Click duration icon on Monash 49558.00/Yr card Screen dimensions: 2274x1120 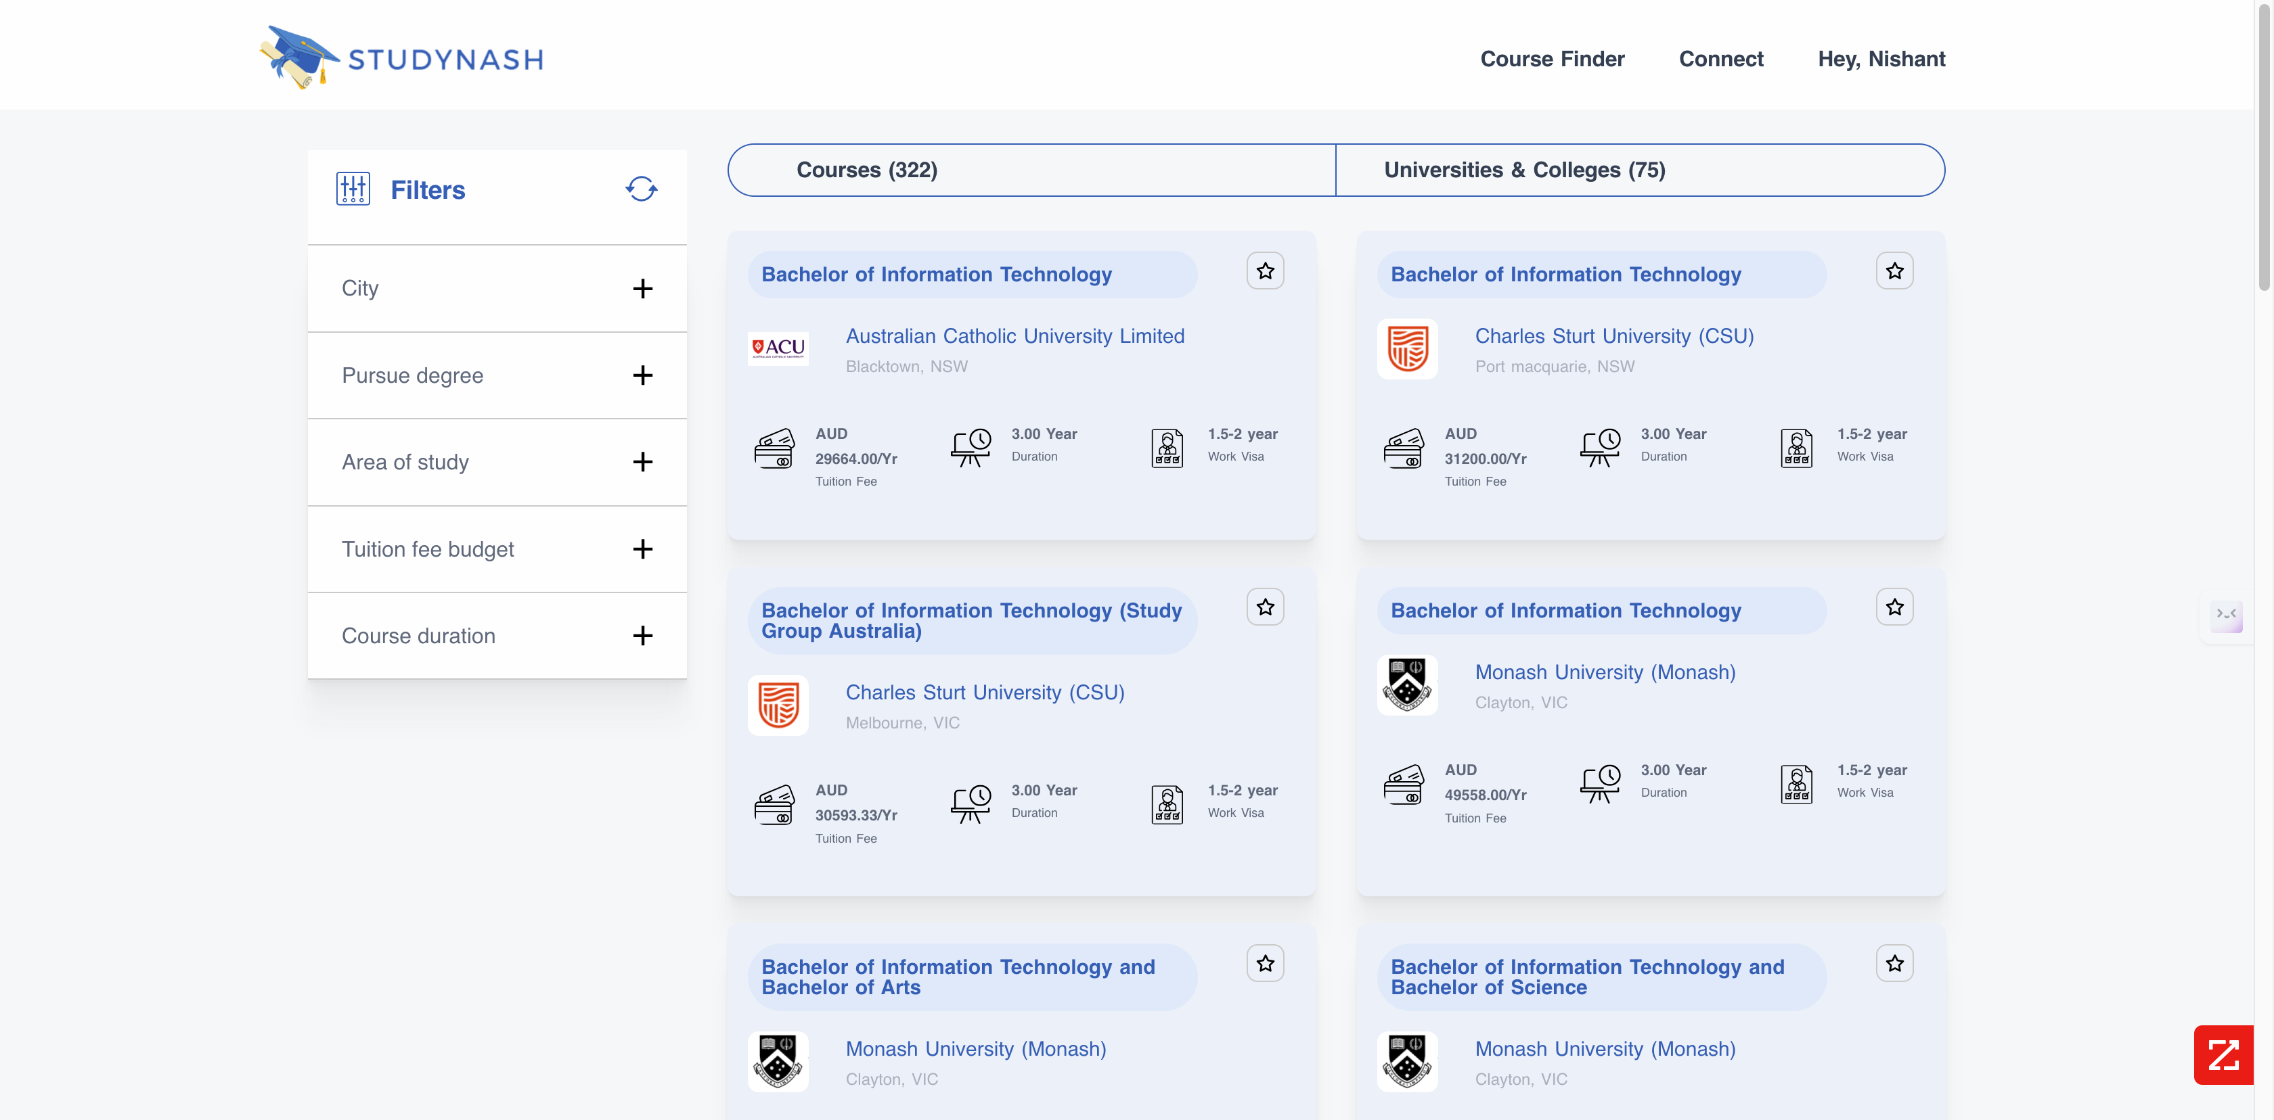pyautogui.click(x=1601, y=783)
